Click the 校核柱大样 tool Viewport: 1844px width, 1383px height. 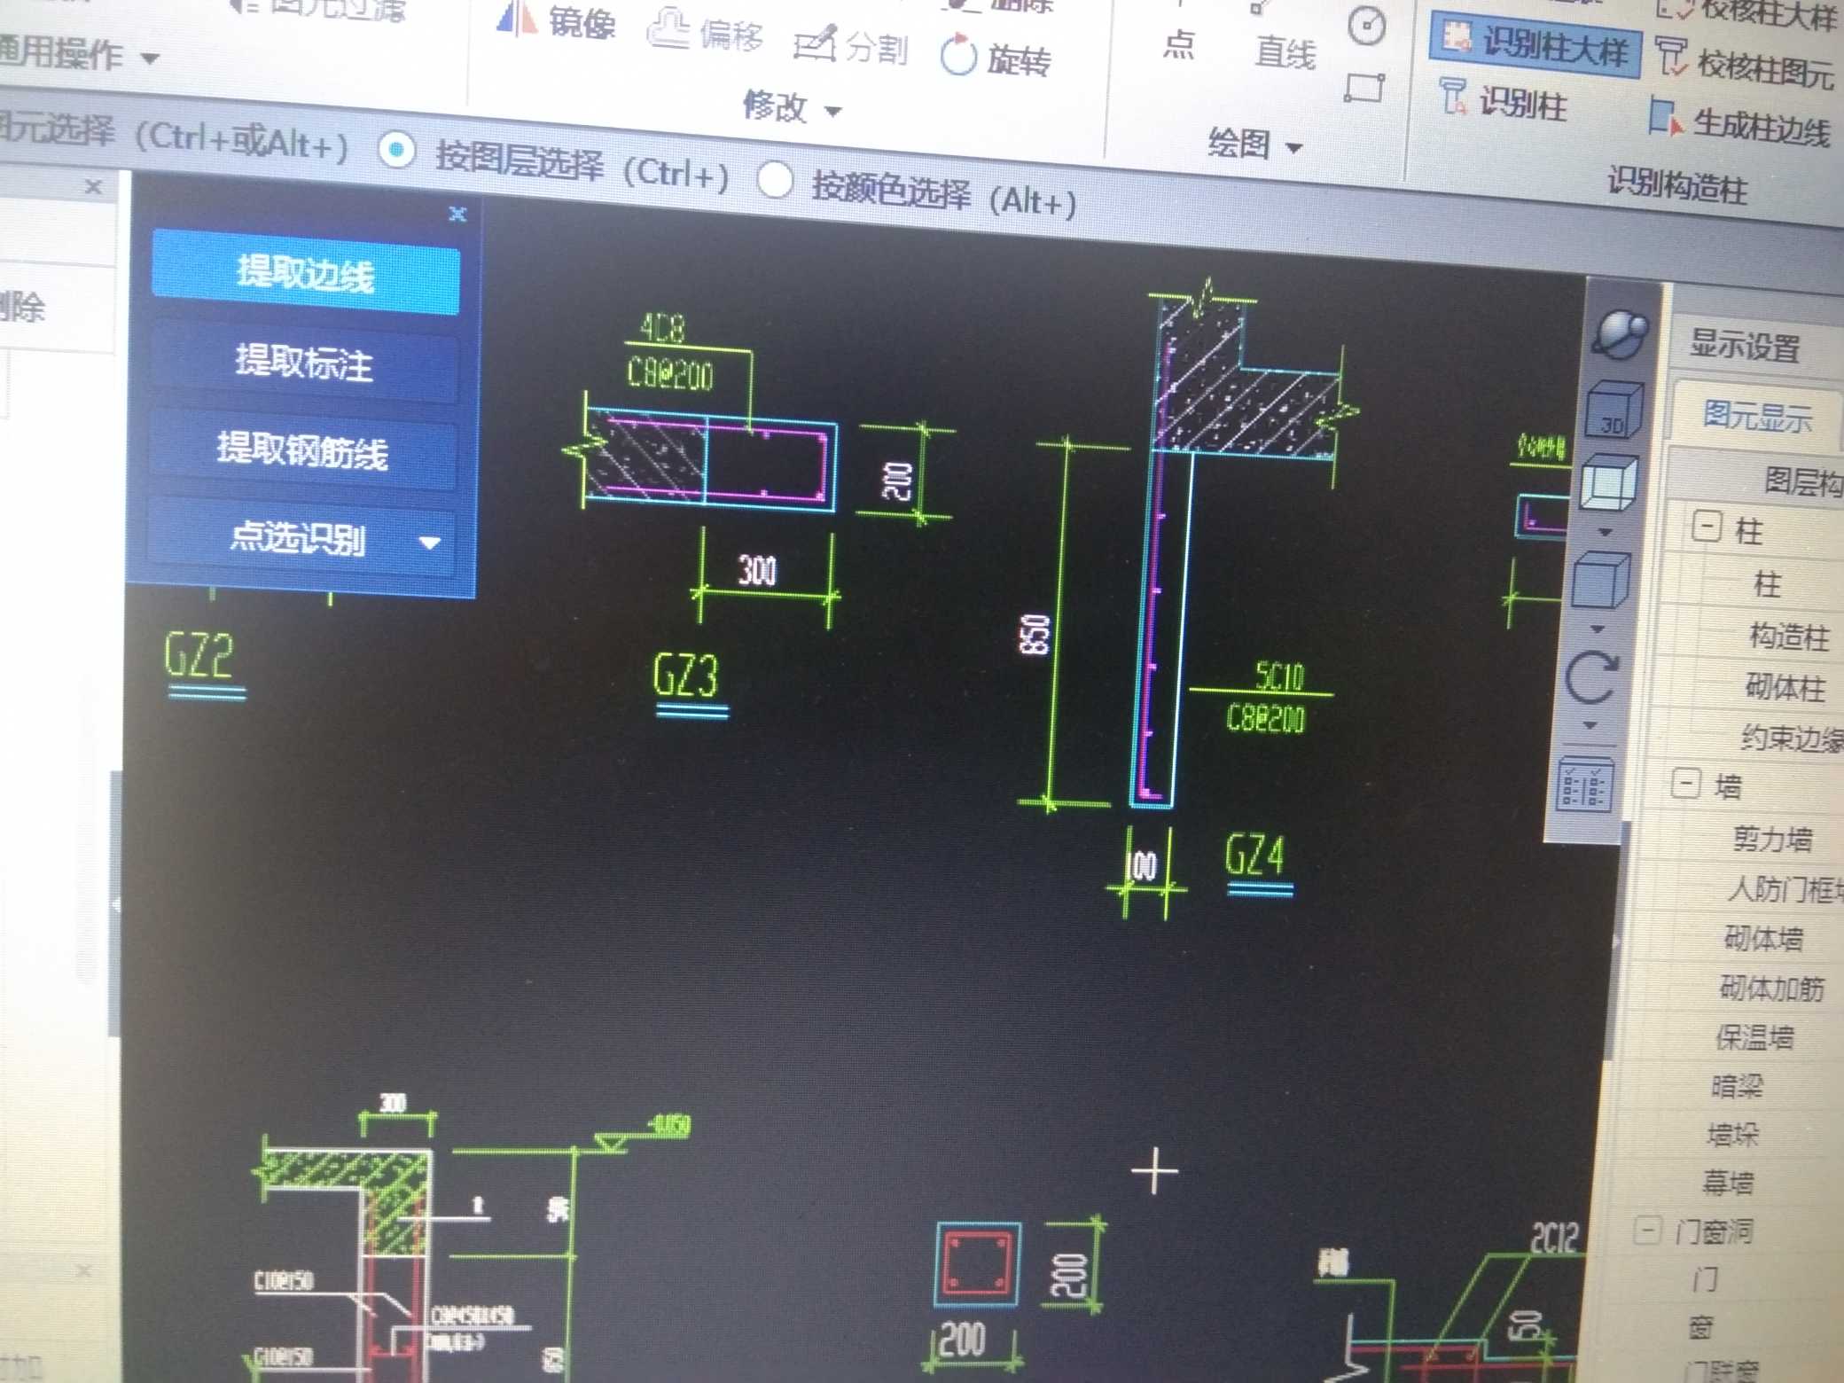[x=1748, y=12]
